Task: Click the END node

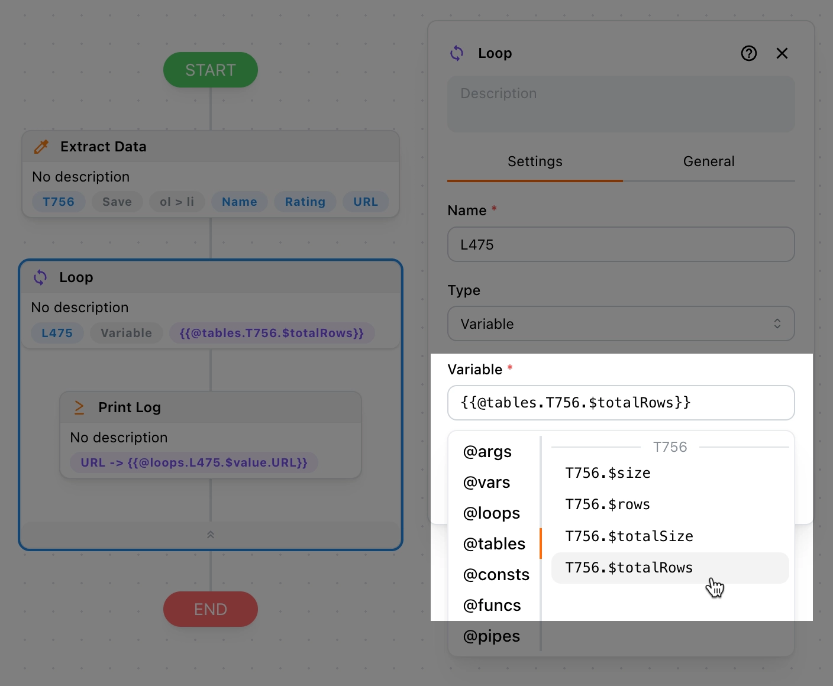Action: 211,609
